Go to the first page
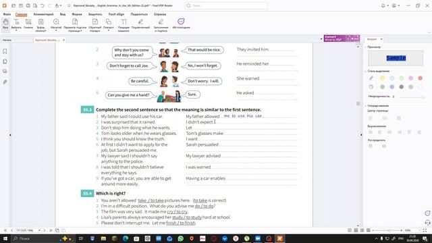Viewport: 432px width, 243px height. point(5,230)
